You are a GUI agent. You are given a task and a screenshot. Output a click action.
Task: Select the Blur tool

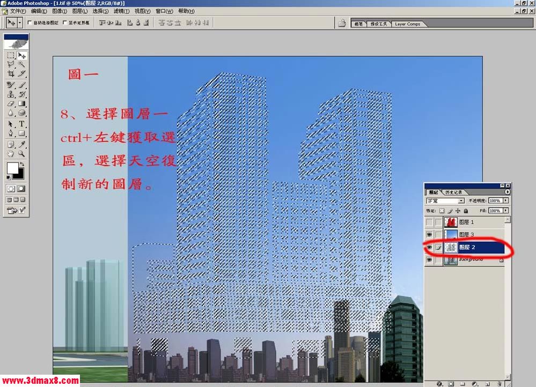click(11, 113)
